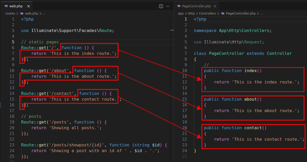
Task: Click 'public function about()' in PageController
Action: [x=233, y=99]
